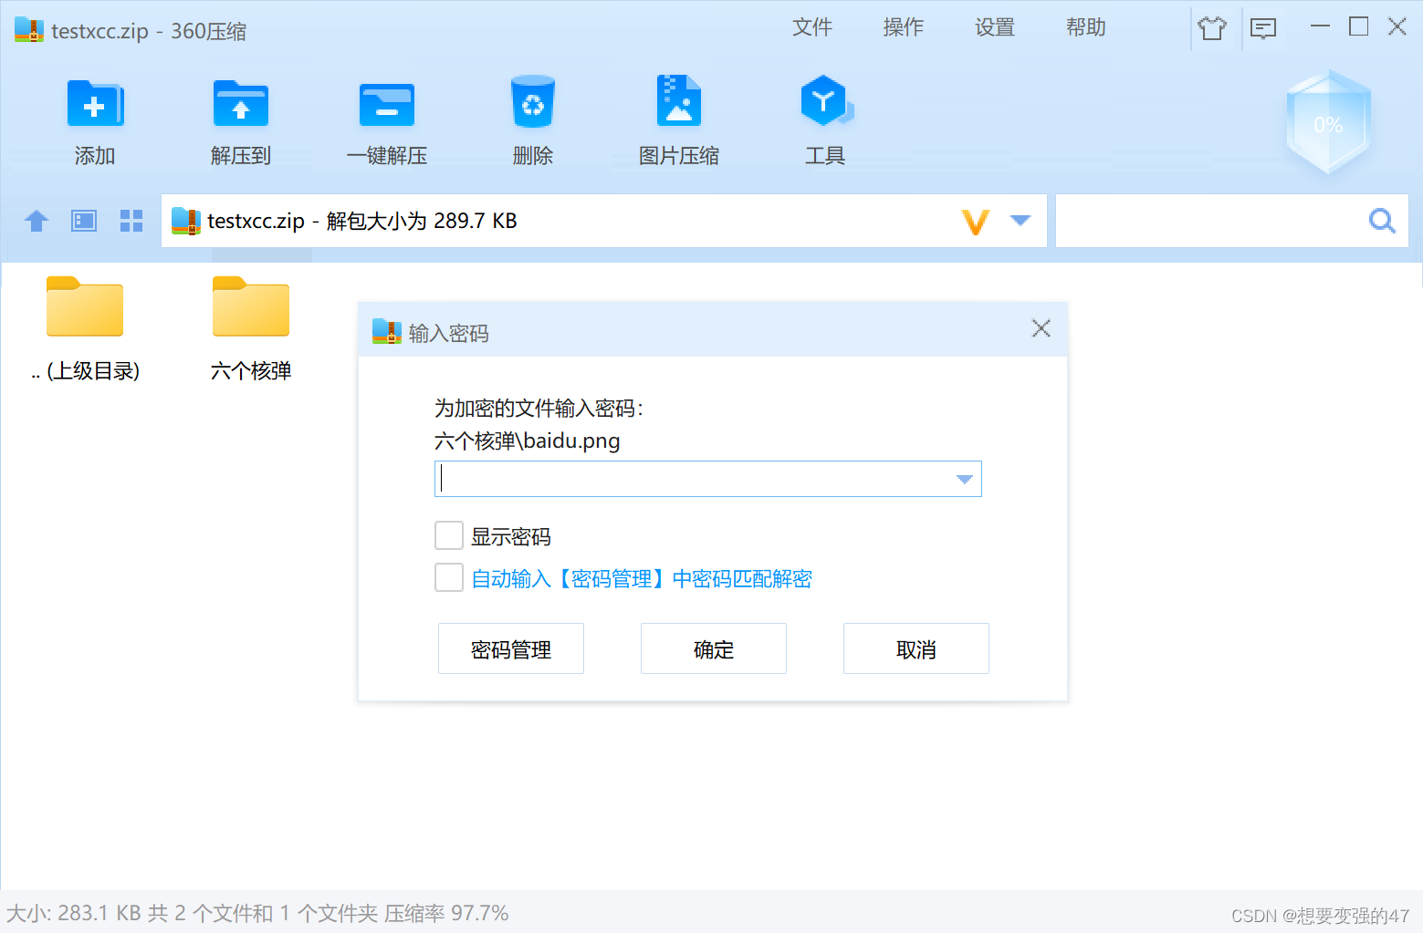Click the 输入密码 dialog title
This screenshot has width=1423, height=933.
point(449,334)
